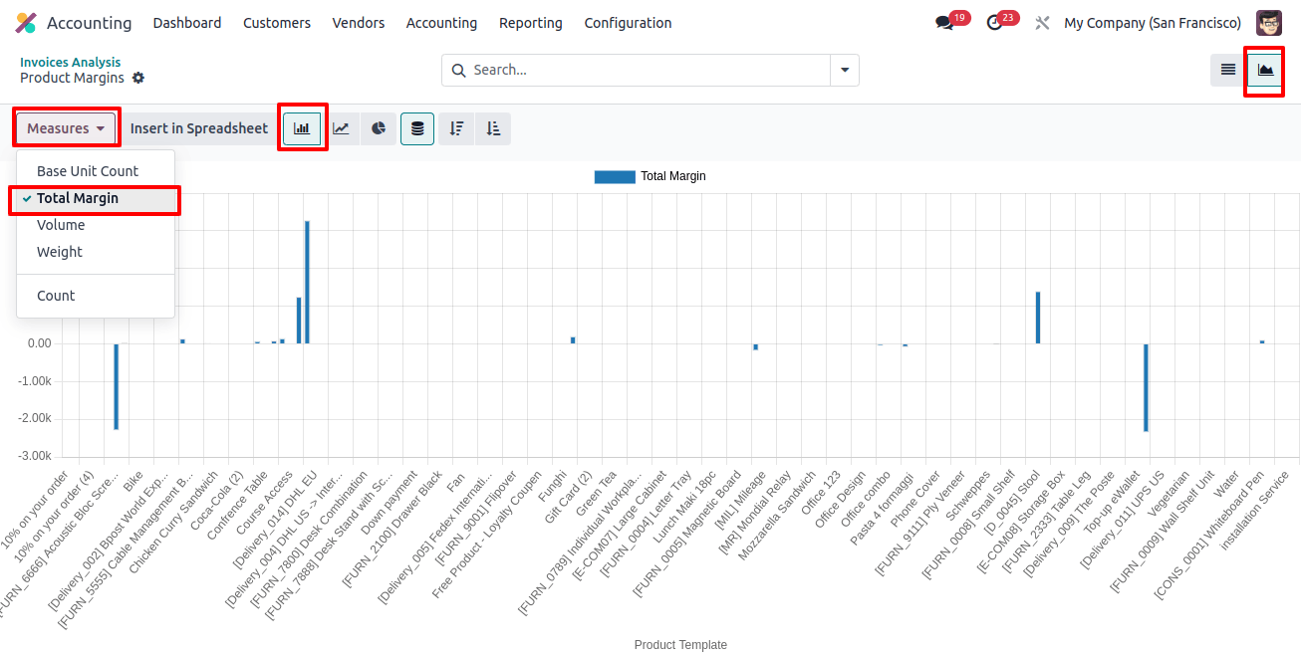Open the Dashboard menu
Image resolution: width=1301 pixels, height=657 pixels.
click(187, 23)
